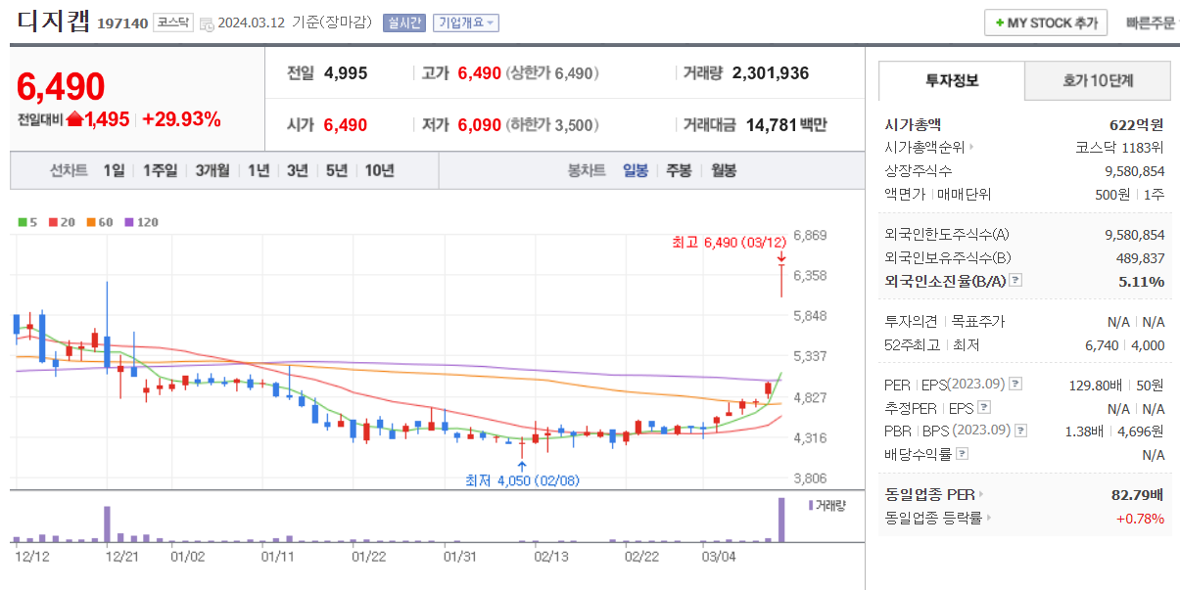
Task: Click the 거래대금 value 14,781 백만
Action: (786, 125)
